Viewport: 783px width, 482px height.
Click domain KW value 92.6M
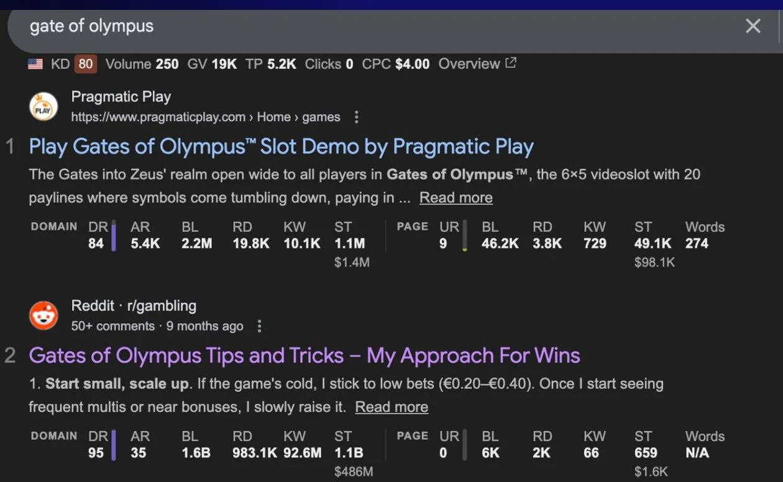303,453
